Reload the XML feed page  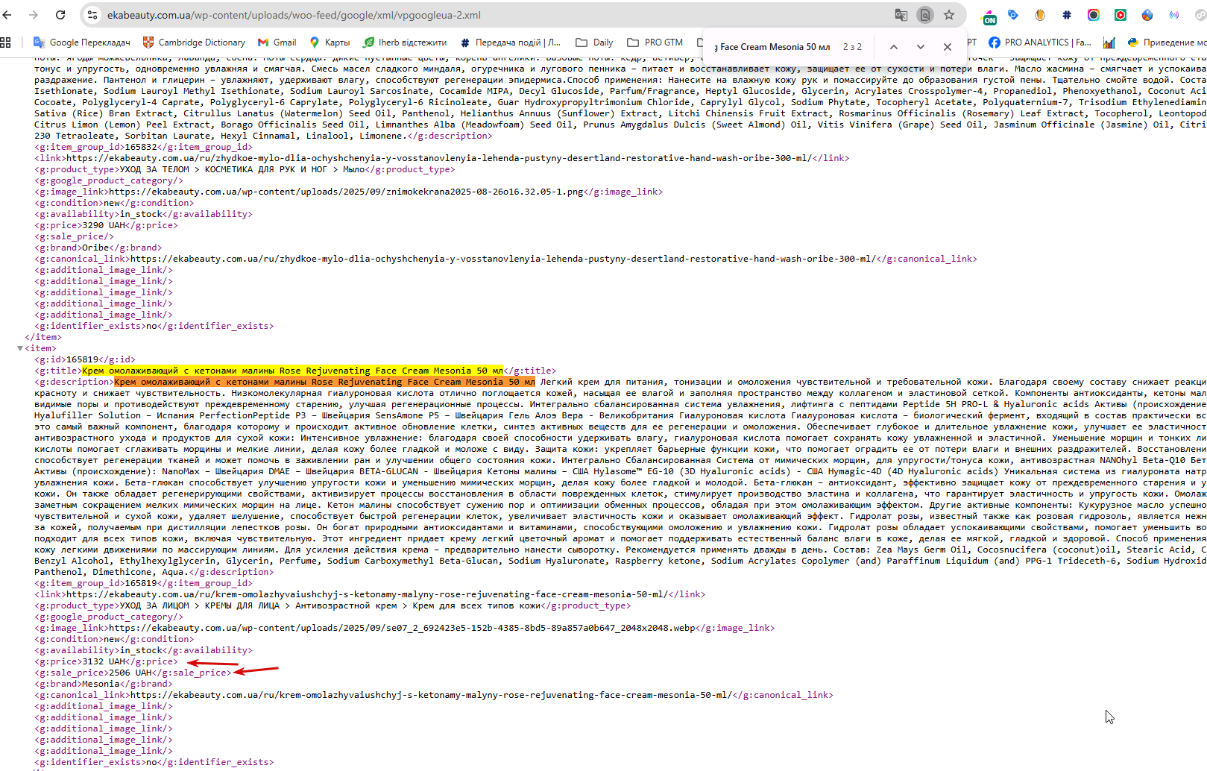click(x=60, y=15)
